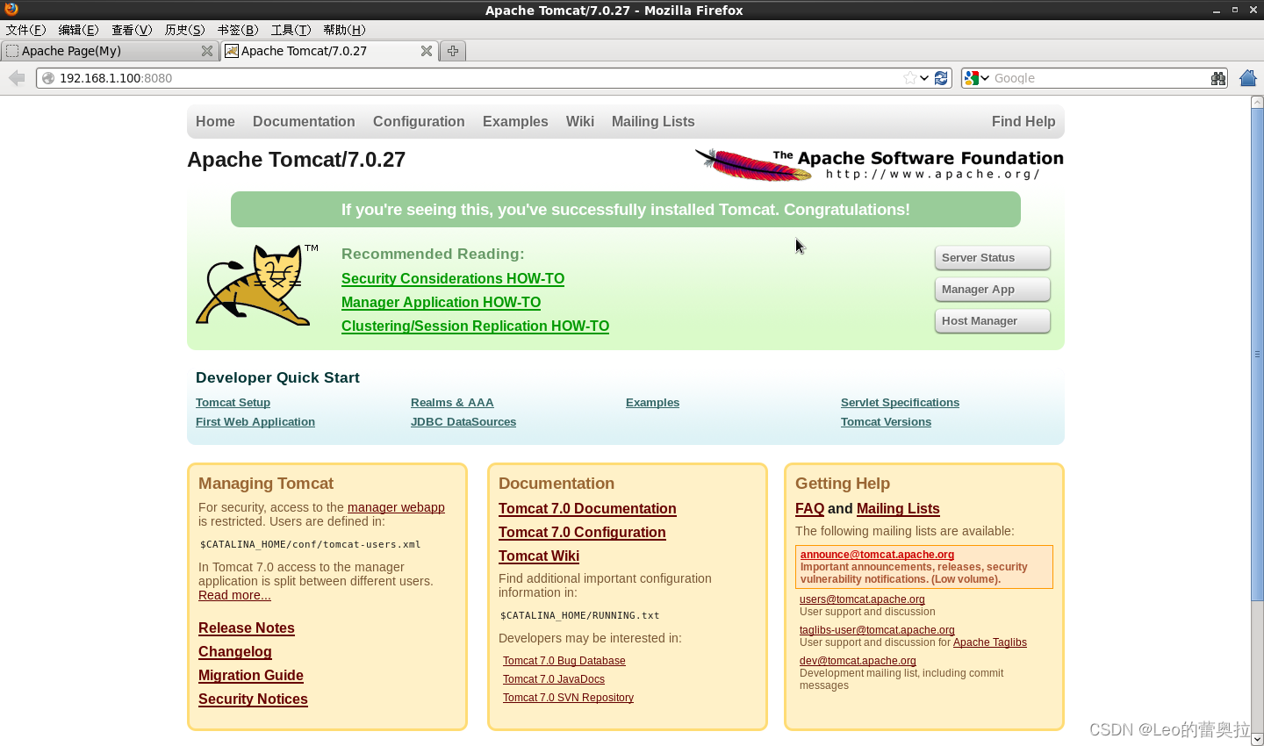Click the browser back arrow button
This screenshot has height=746, width=1264.
pos(17,78)
